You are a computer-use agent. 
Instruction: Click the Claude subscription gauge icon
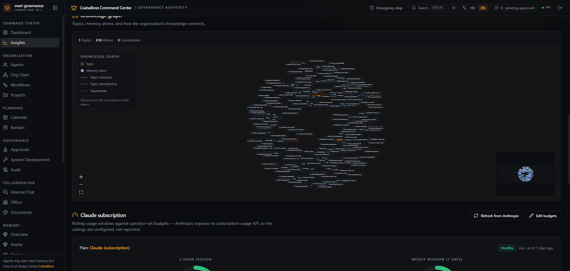point(75,215)
